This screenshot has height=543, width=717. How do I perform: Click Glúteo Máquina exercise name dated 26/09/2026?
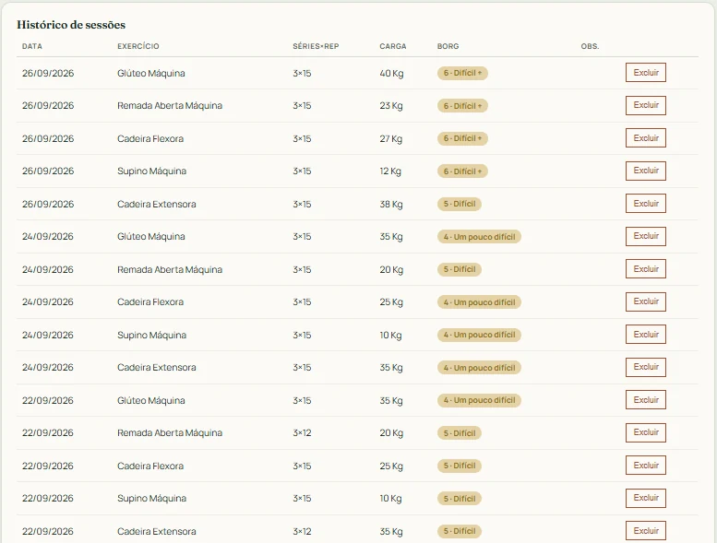point(151,73)
